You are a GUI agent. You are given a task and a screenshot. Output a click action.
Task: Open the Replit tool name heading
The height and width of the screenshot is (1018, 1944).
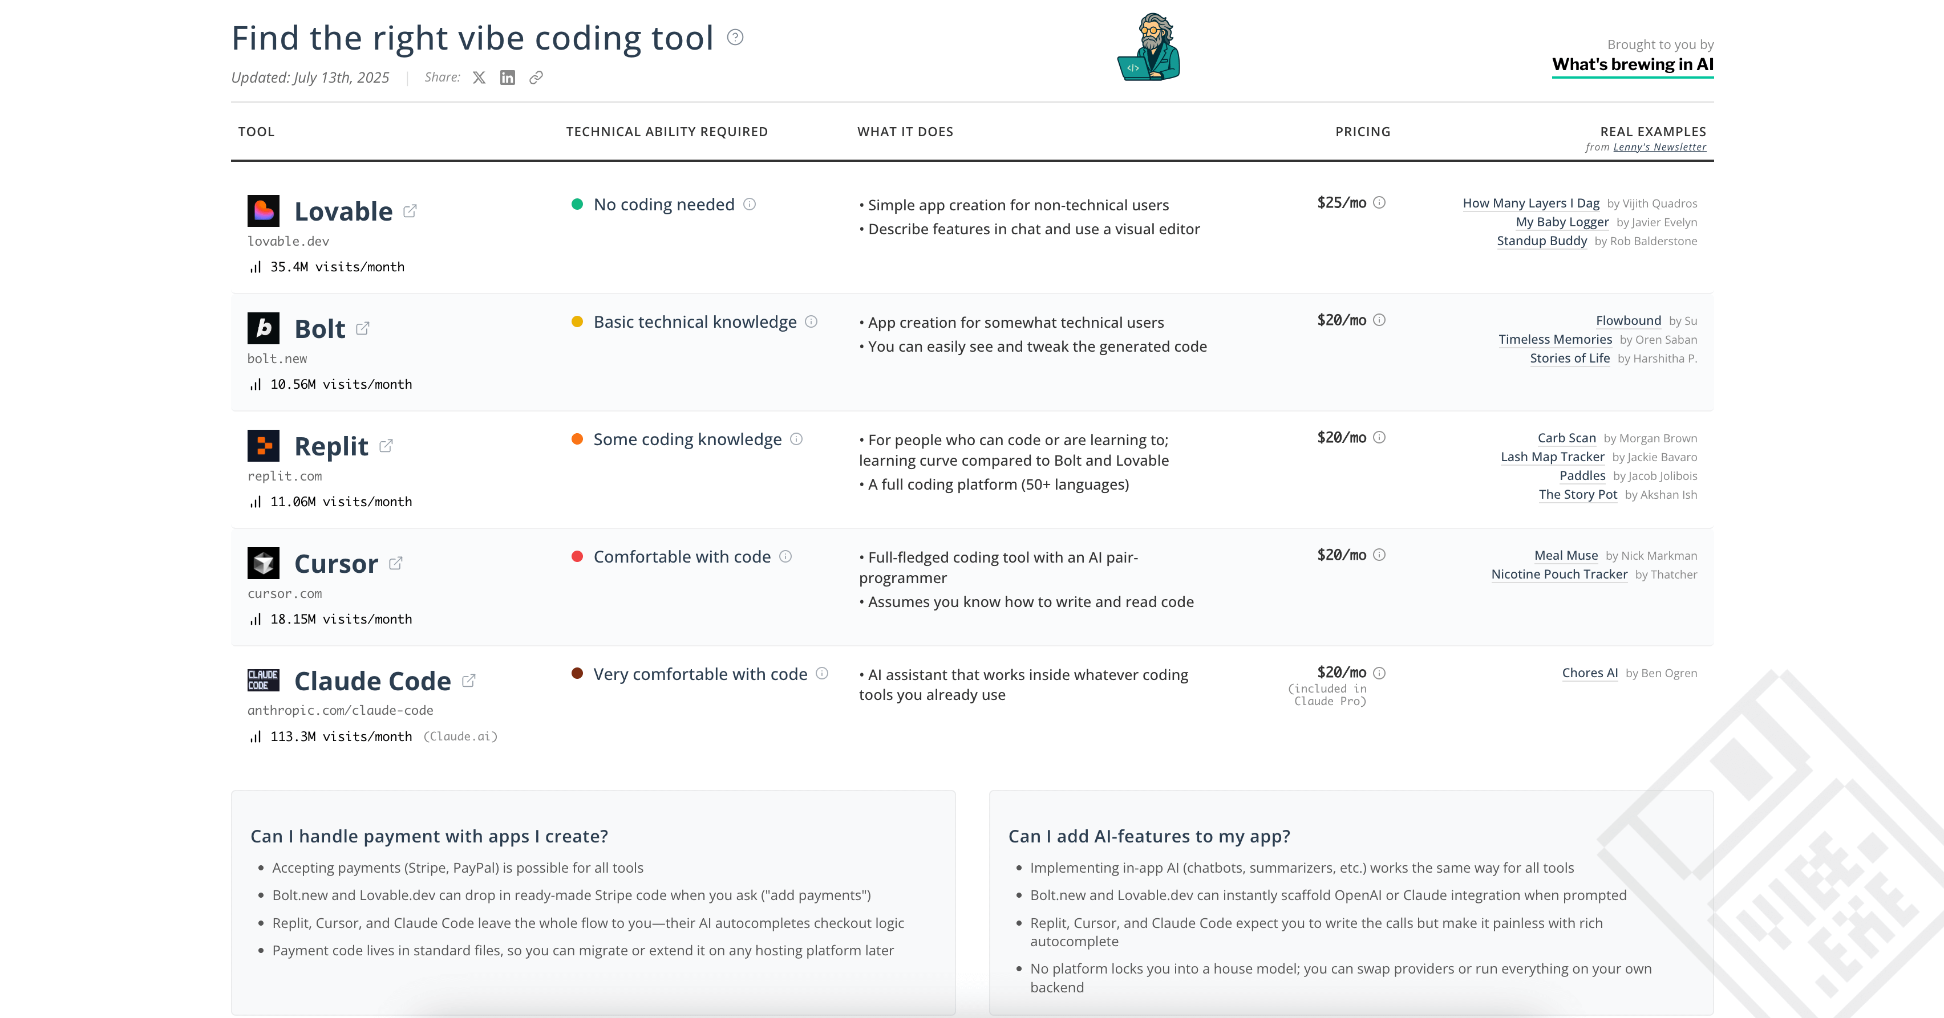click(x=331, y=446)
